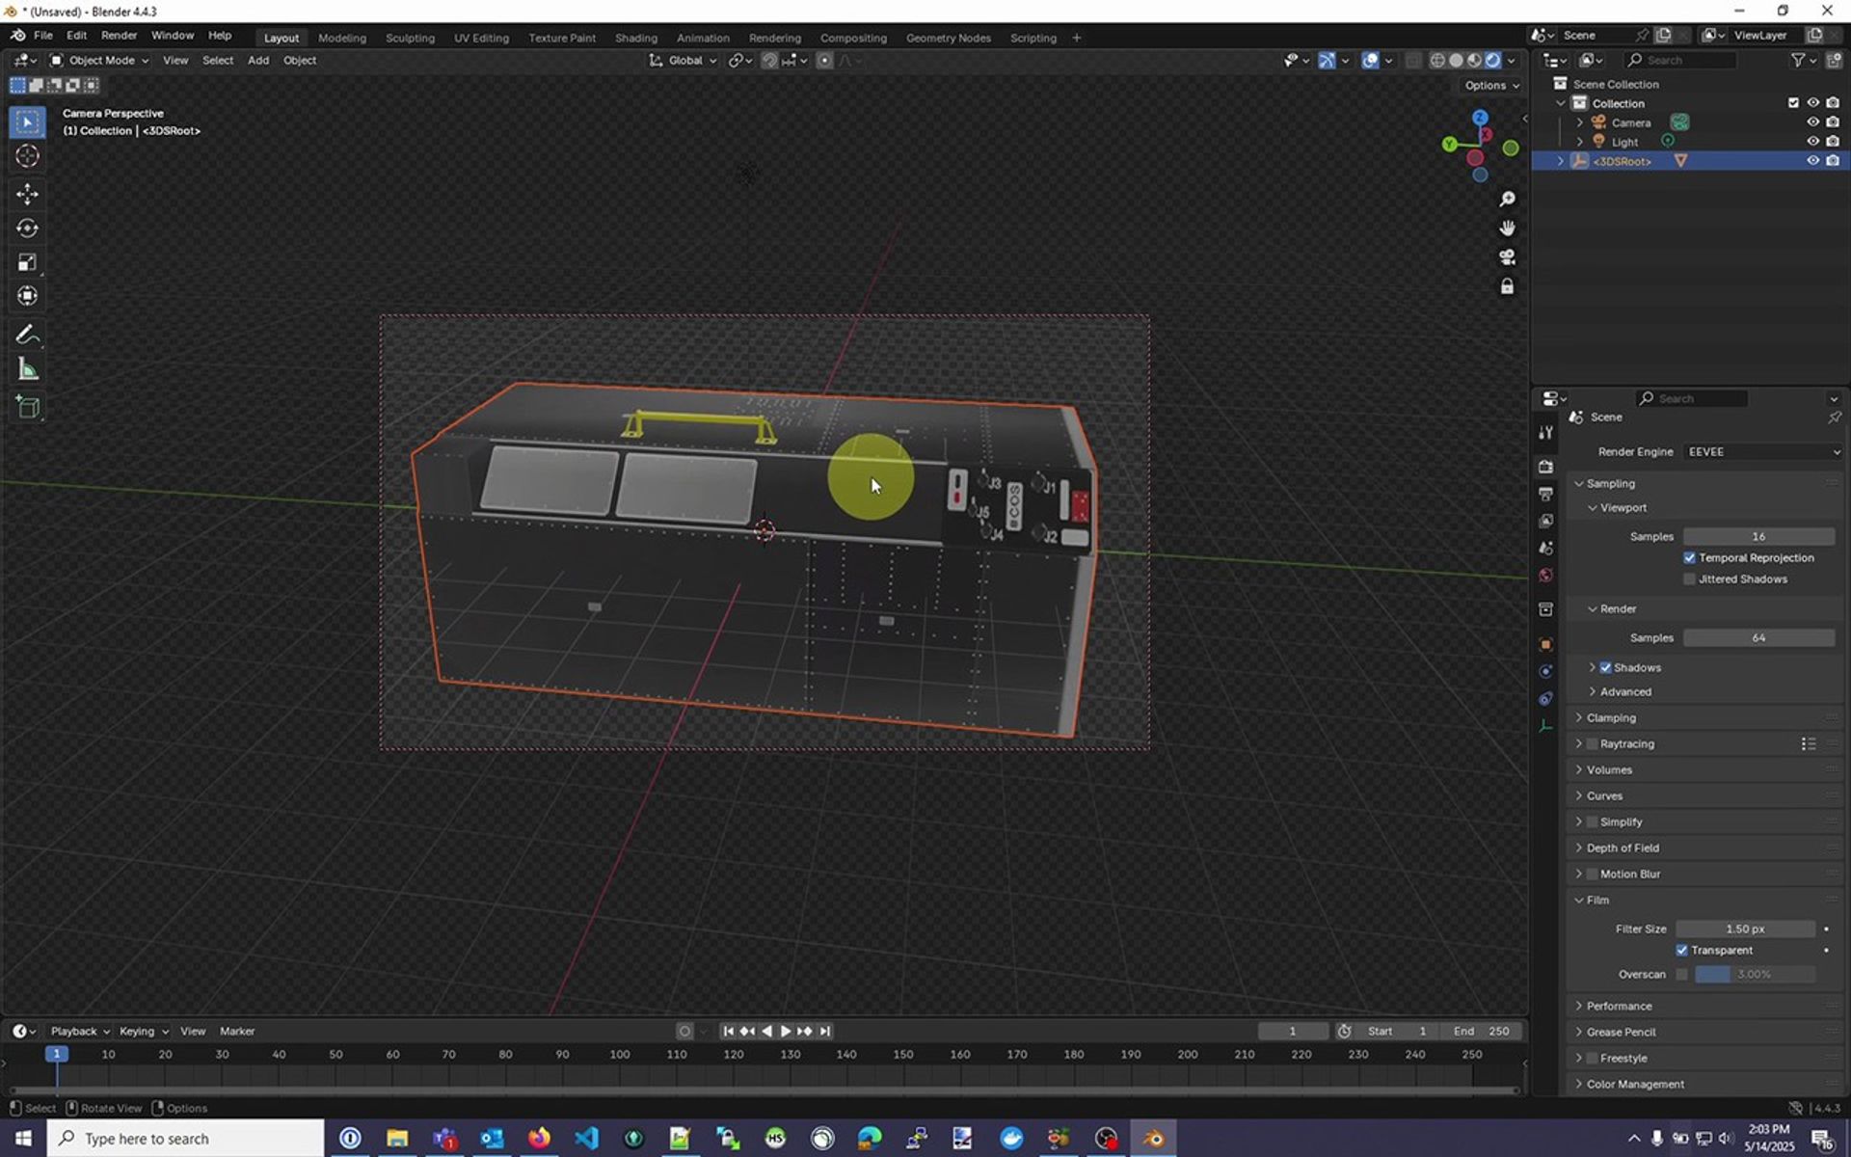Image resolution: width=1851 pixels, height=1157 pixels.
Task: Select the Move tool in toolbar
Action: [x=27, y=194]
